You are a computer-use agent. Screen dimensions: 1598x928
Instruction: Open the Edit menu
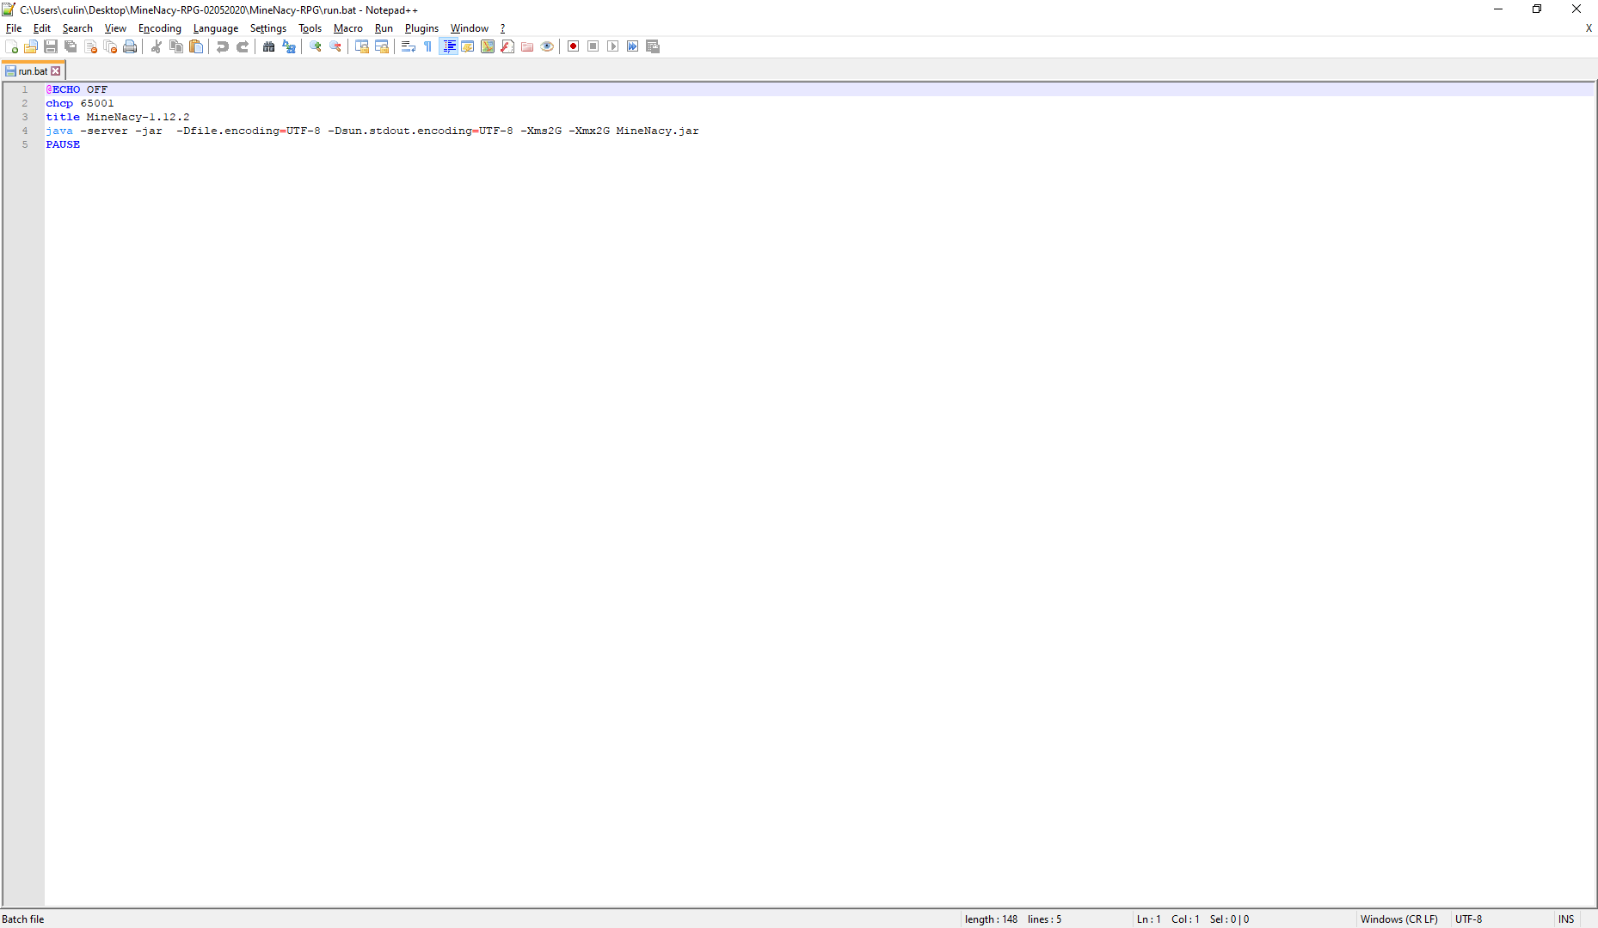(42, 28)
